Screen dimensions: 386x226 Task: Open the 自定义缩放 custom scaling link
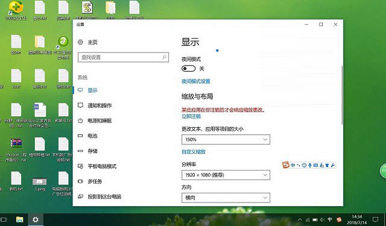pyautogui.click(x=194, y=152)
